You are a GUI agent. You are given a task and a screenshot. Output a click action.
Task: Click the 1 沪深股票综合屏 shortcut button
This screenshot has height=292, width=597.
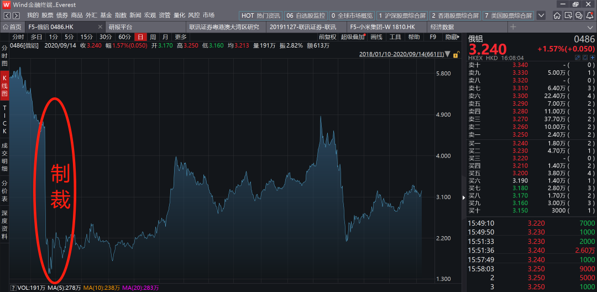[402, 15]
